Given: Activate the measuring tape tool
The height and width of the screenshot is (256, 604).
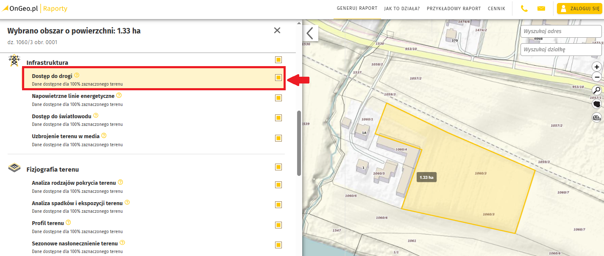Looking at the screenshot, I should coord(597,118).
